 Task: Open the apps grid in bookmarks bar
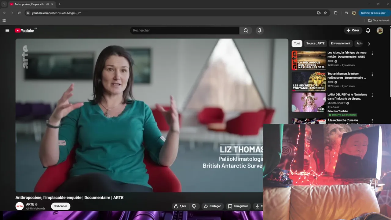[4, 20]
